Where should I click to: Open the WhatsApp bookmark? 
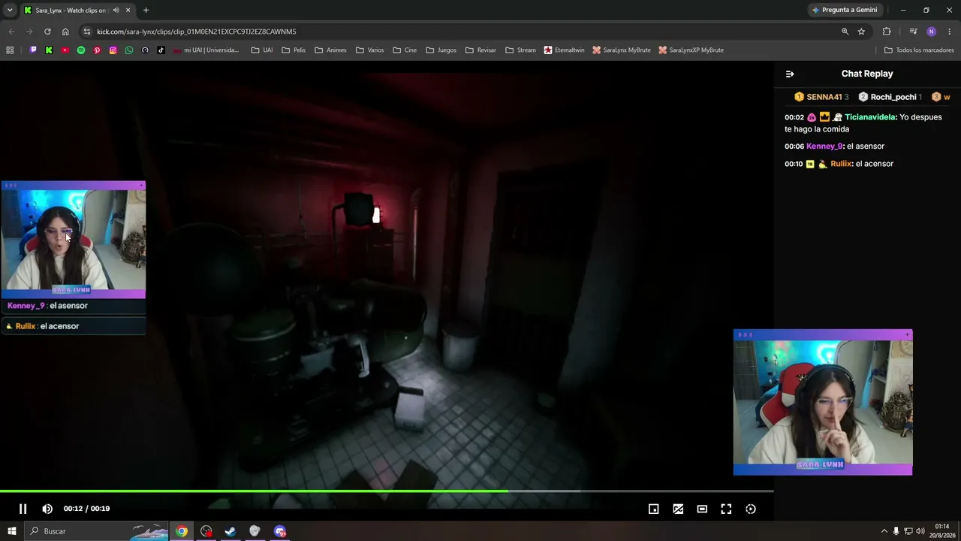tap(129, 50)
